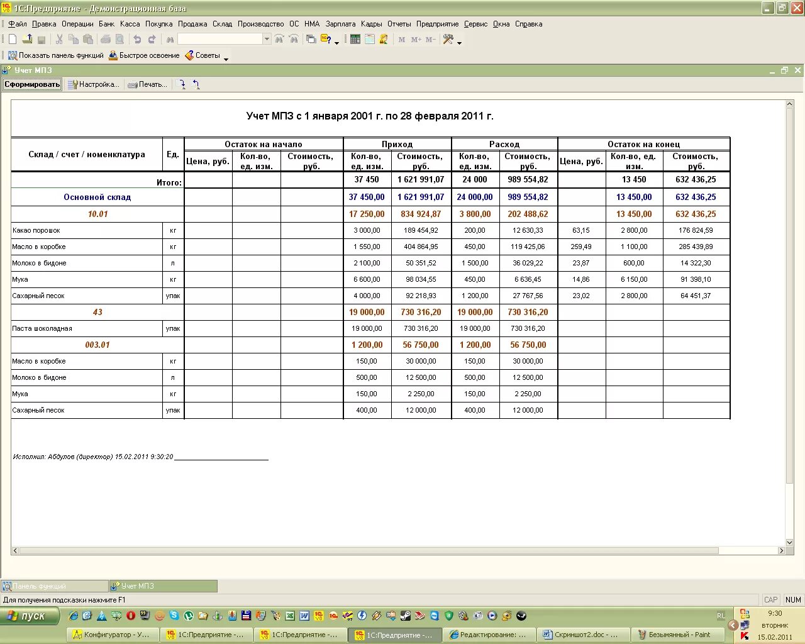Screen dimensions: 805x644
Task: Open report Настройка... button
Action: pyautogui.click(x=94, y=84)
